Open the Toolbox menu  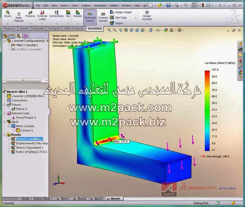click(86, 5)
